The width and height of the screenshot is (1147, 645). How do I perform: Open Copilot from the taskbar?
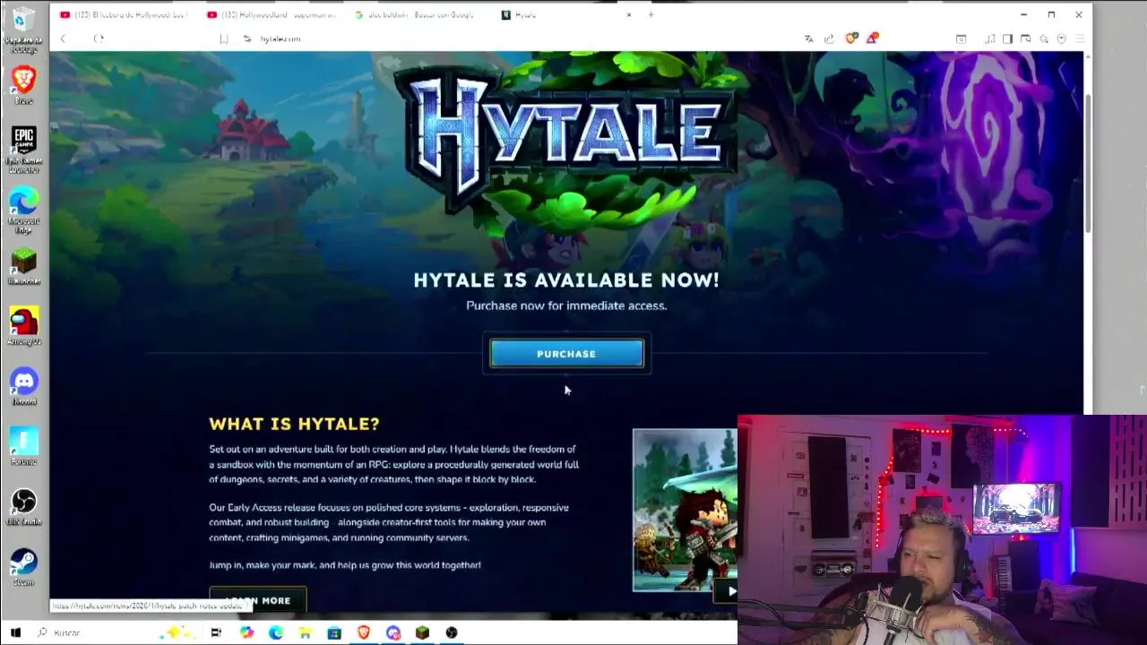pyautogui.click(x=246, y=632)
